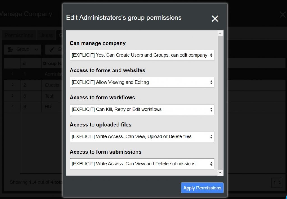The width and height of the screenshot is (287, 199).
Task: Open the Can manage company dropdown
Action: click(x=142, y=55)
